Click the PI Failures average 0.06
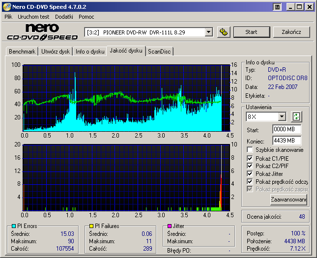This screenshot has height=258, width=317. pyautogui.click(x=147, y=234)
